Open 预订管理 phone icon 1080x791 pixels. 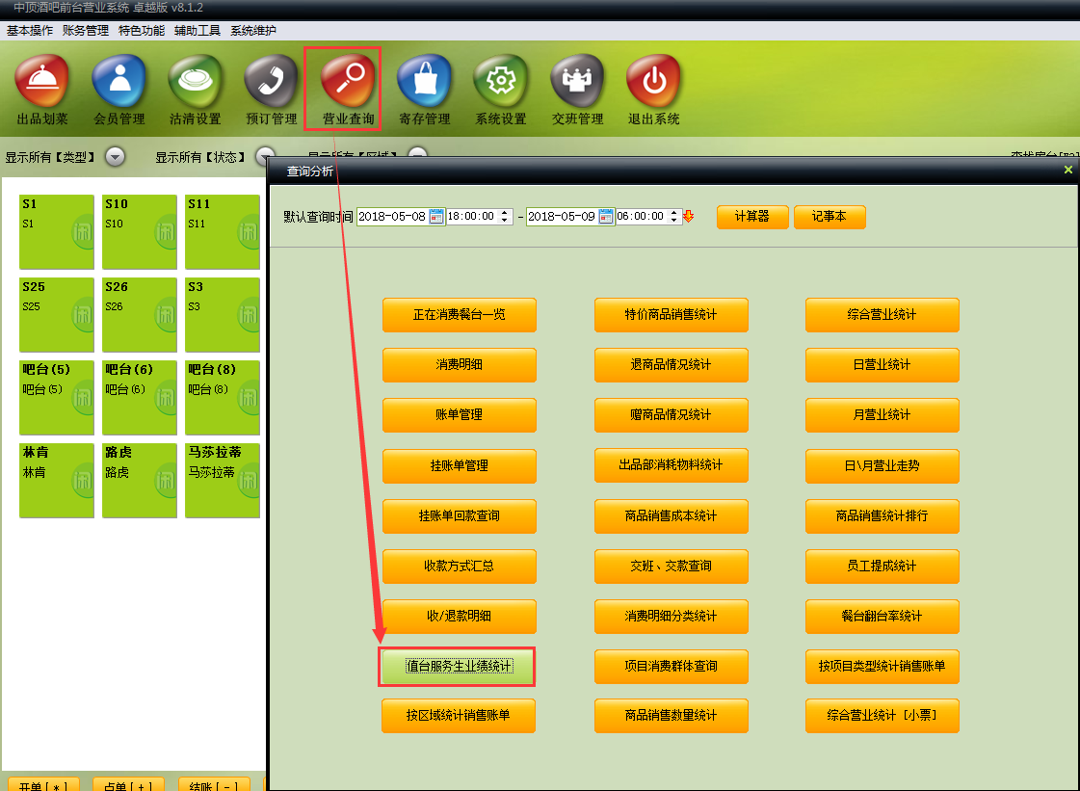[x=272, y=83]
